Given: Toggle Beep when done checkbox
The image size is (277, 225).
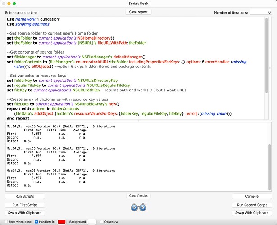Looking at the screenshot, I should (6, 222).
